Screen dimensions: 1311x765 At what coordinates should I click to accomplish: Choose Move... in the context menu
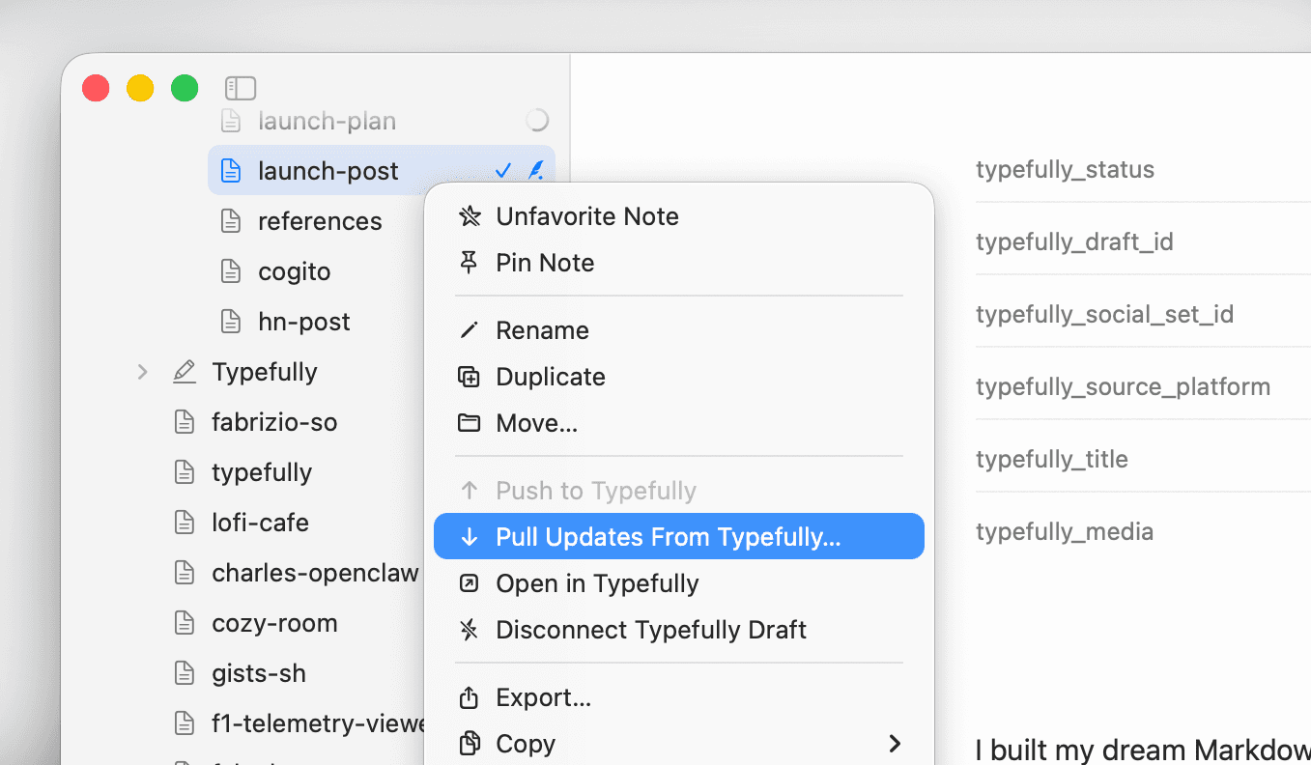coord(679,423)
